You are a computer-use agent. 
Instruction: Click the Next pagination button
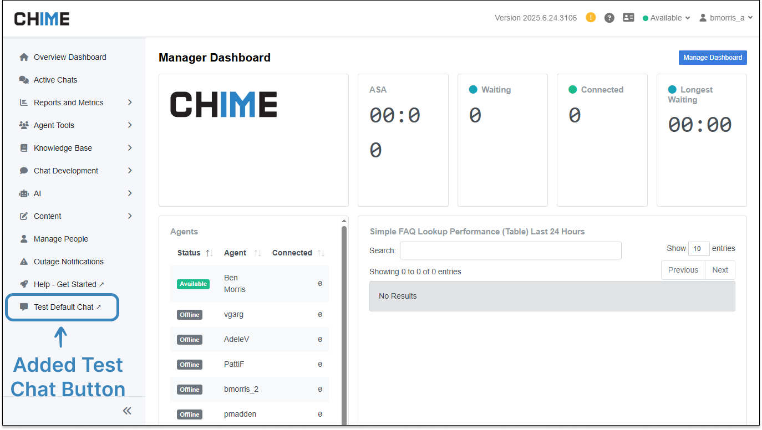point(720,270)
